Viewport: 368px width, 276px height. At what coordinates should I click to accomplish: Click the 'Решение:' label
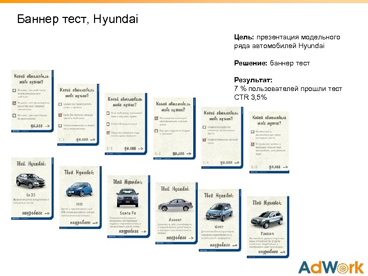(250, 63)
